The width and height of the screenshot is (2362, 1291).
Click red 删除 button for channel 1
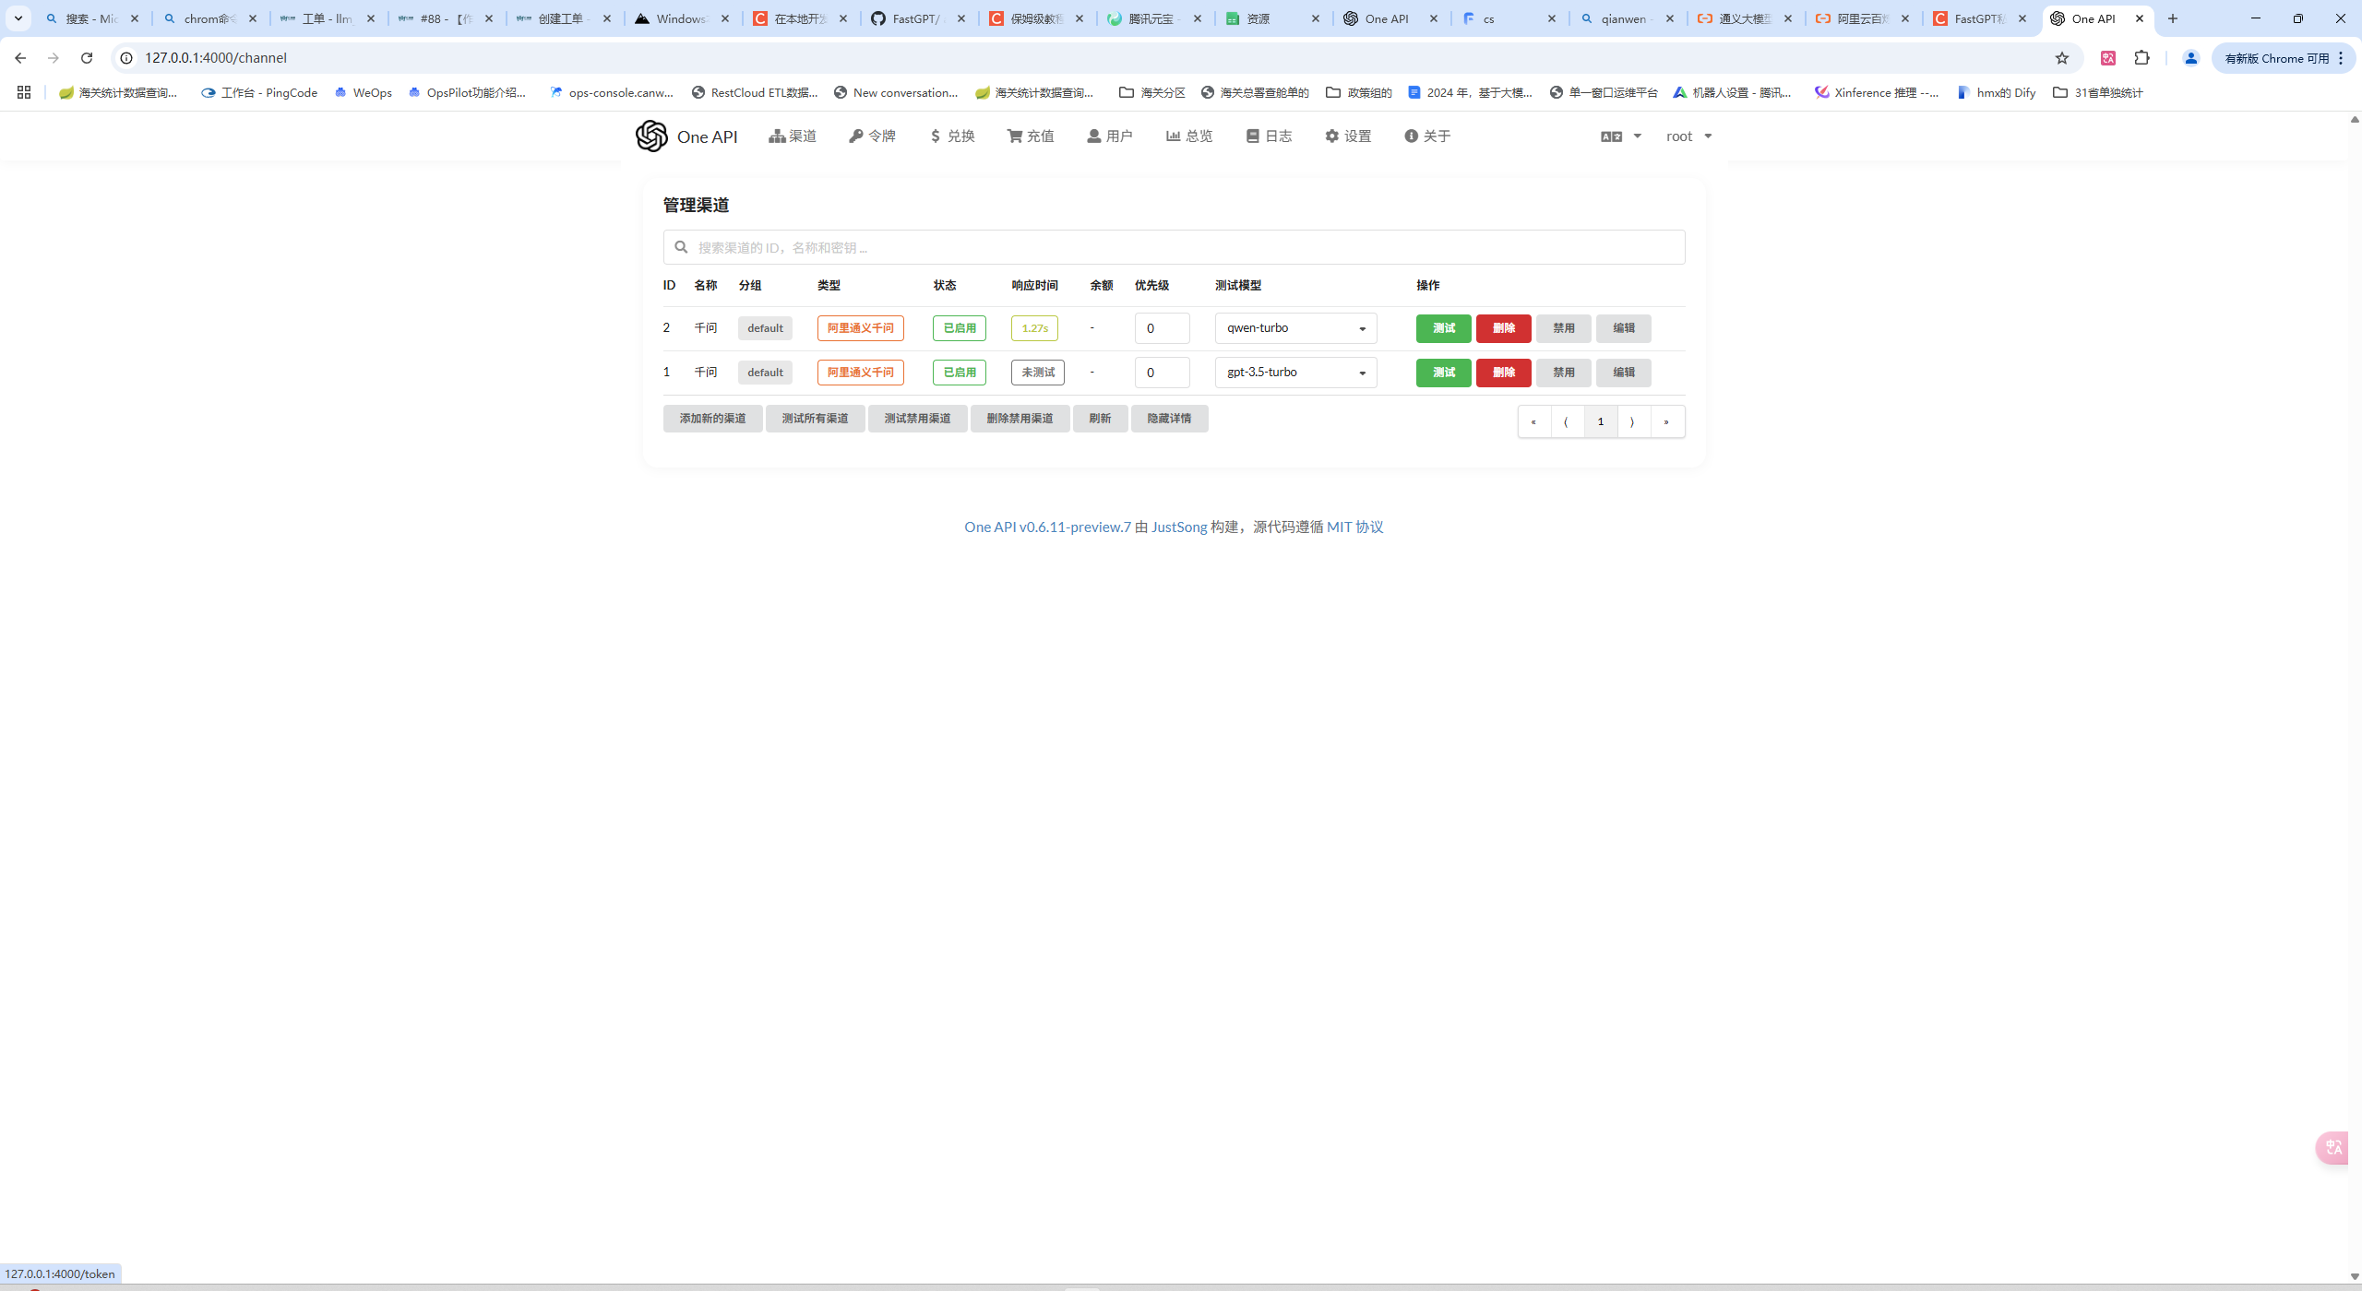click(1503, 373)
